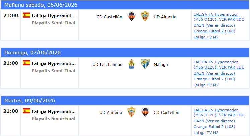This screenshot has width=250, height=136.
Task: Click LaLiga Hypermoti... competition name on Sunday
Action: click(x=54, y=64)
